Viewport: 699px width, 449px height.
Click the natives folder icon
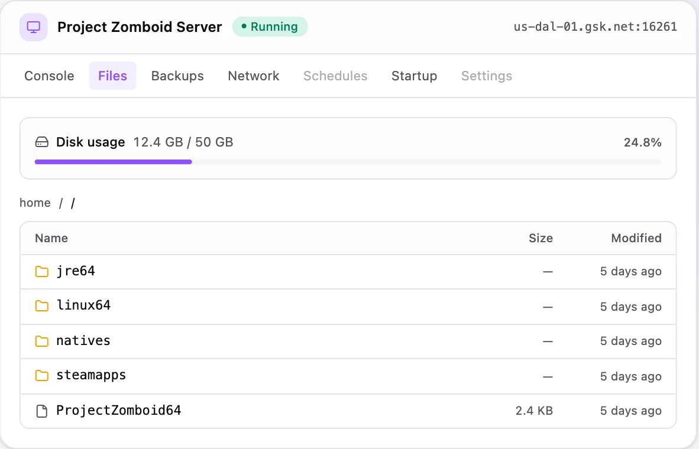42,341
